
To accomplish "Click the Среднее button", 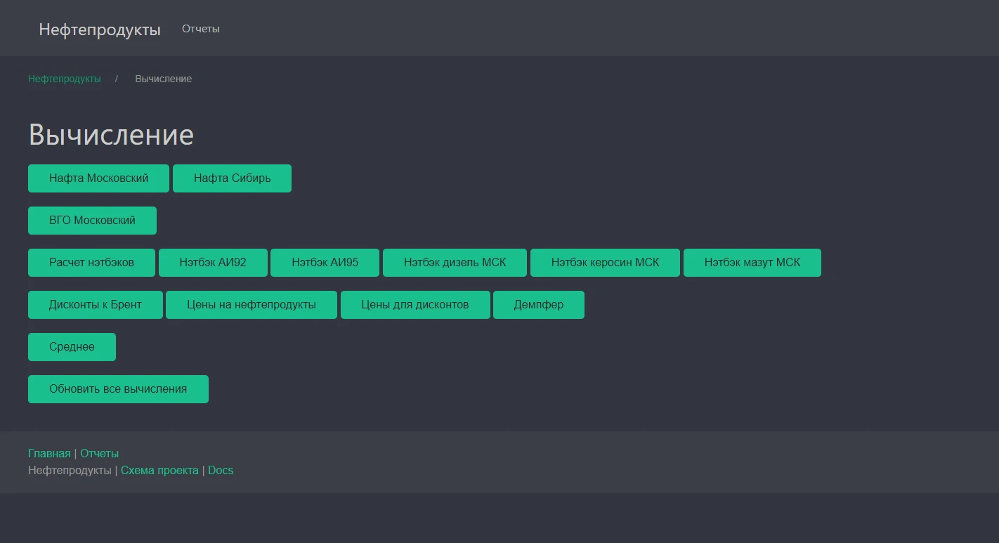I will click(x=72, y=347).
